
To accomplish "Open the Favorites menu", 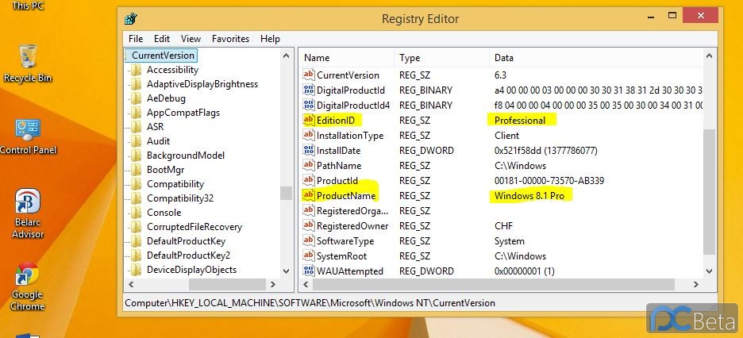I will click(230, 39).
